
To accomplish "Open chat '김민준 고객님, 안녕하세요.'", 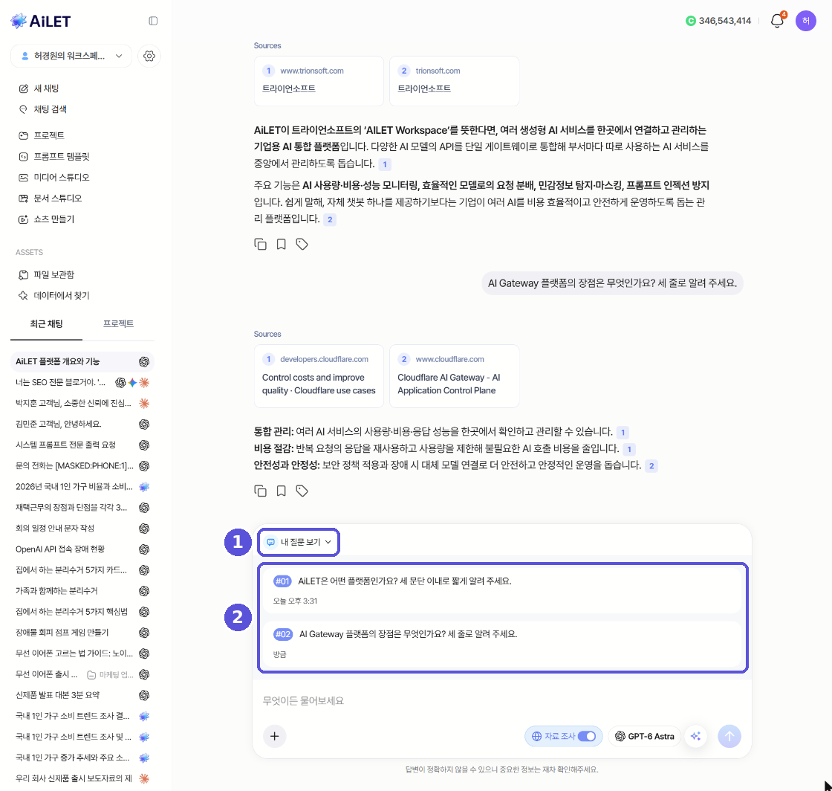I will tap(82, 424).
